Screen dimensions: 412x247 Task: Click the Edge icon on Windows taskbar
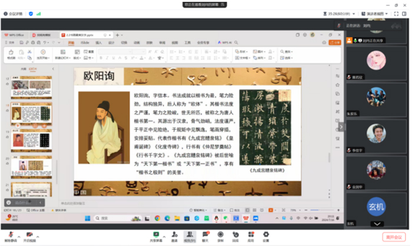coord(167,218)
